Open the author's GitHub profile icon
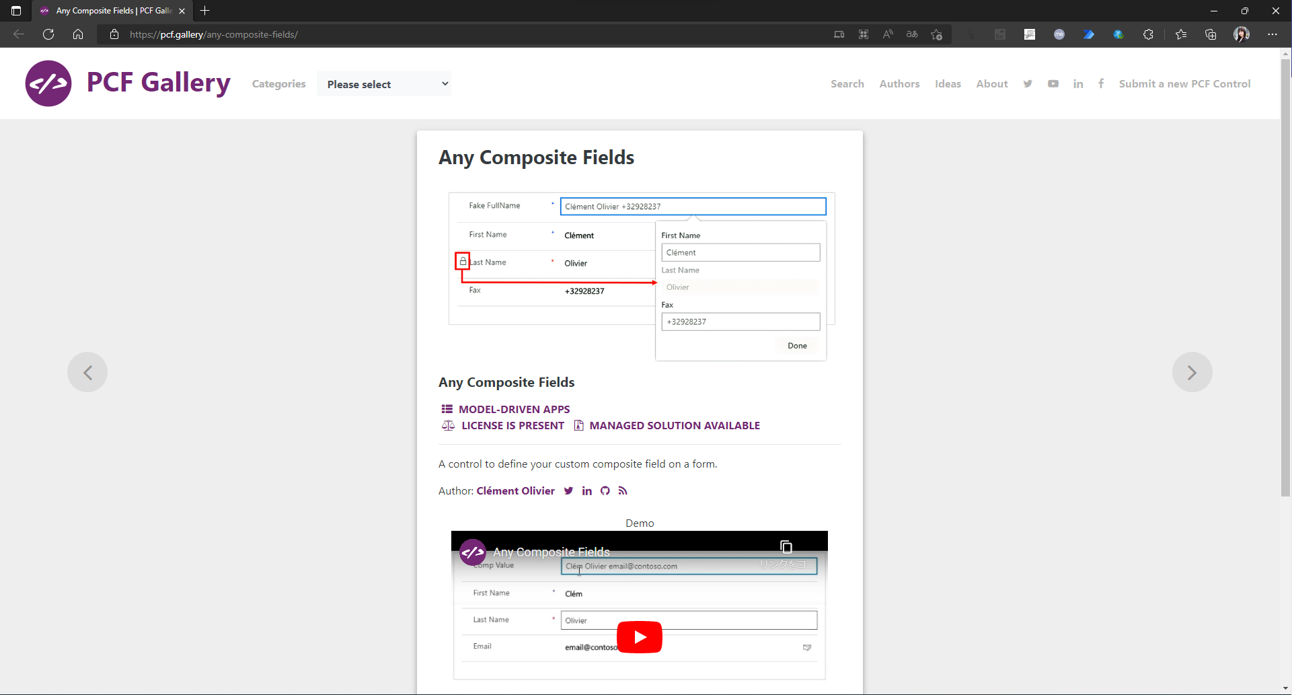The height and width of the screenshot is (695, 1292). pos(605,490)
